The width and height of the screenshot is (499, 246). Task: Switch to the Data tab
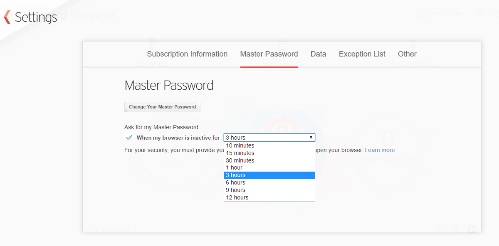coord(318,54)
